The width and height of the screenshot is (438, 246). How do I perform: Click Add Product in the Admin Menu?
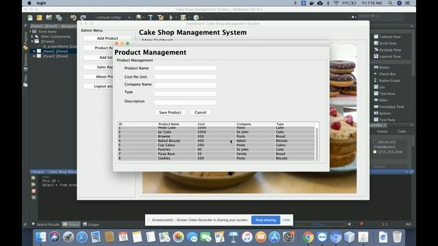pos(107,38)
